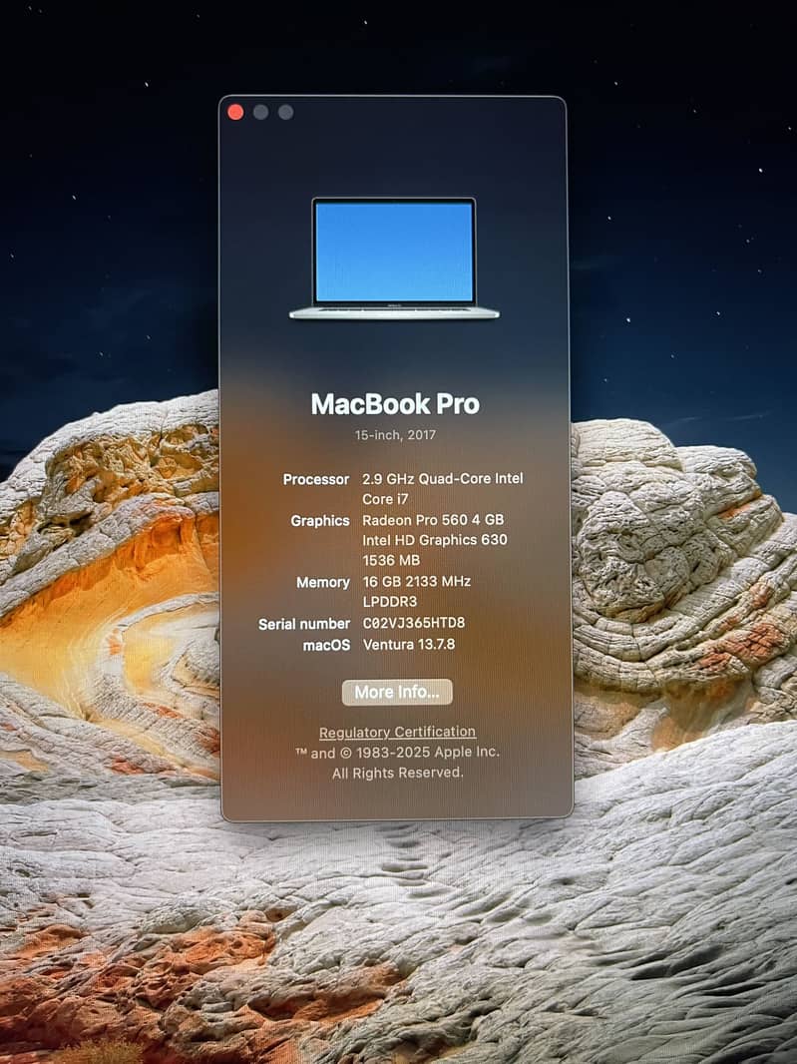Click the MacBook Pro title text

395,404
